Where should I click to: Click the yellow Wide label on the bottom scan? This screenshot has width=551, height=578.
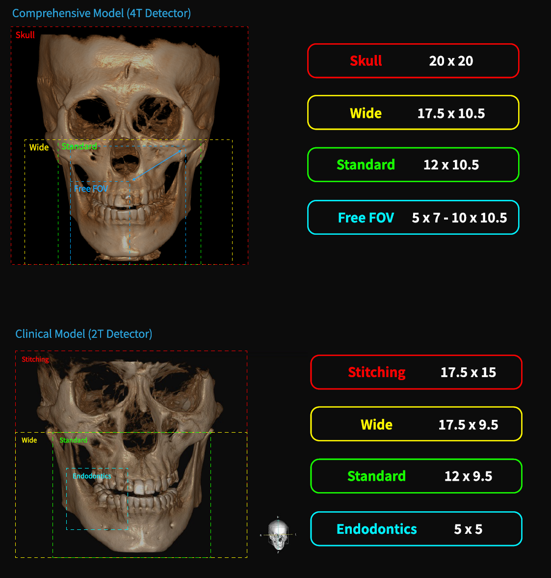click(x=29, y=440)
